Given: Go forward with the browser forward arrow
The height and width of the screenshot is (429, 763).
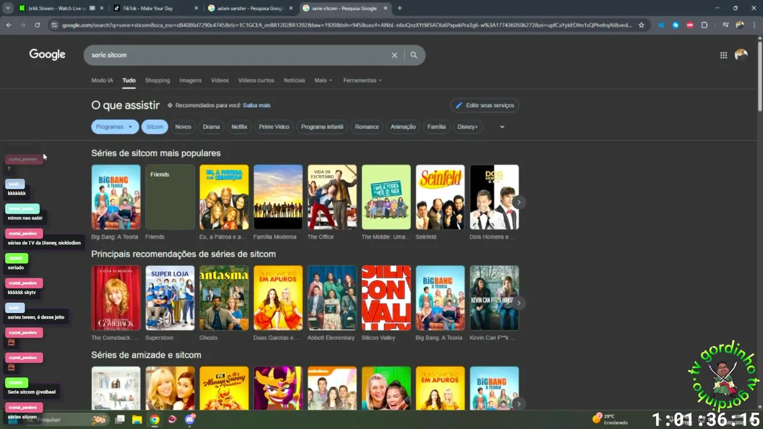Looking at the screenshot, I should pos(23,25).
